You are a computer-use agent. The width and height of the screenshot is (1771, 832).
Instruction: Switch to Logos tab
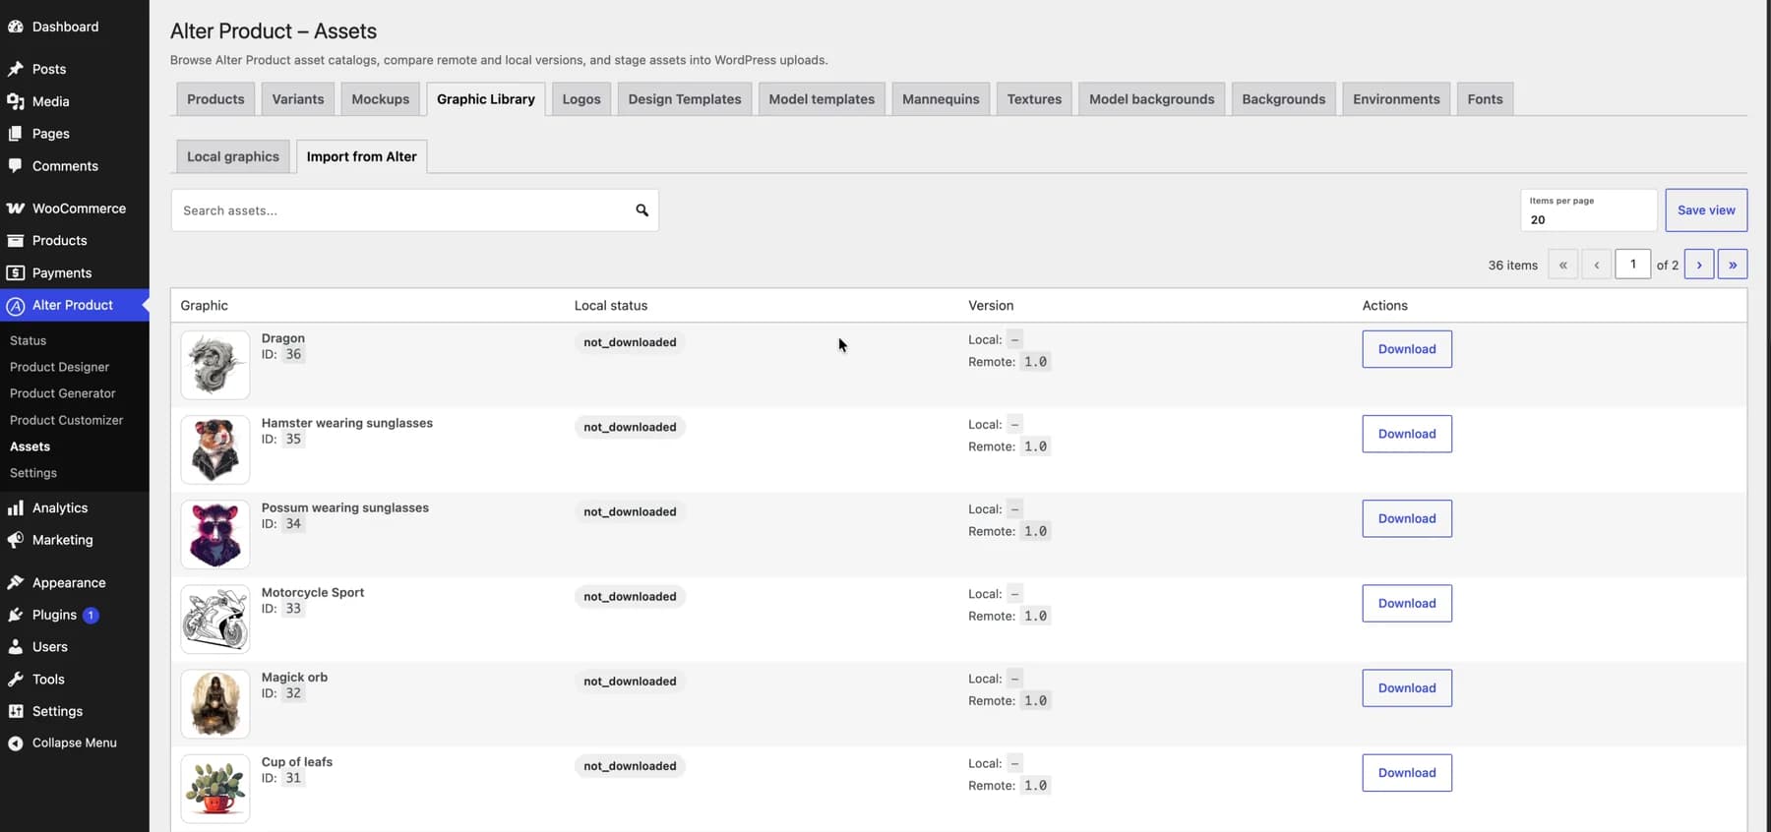pyautogui.click(x=581, y=99)
